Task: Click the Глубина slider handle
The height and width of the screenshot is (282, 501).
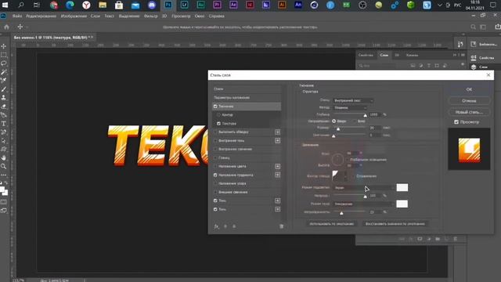Action: [366, 115]
